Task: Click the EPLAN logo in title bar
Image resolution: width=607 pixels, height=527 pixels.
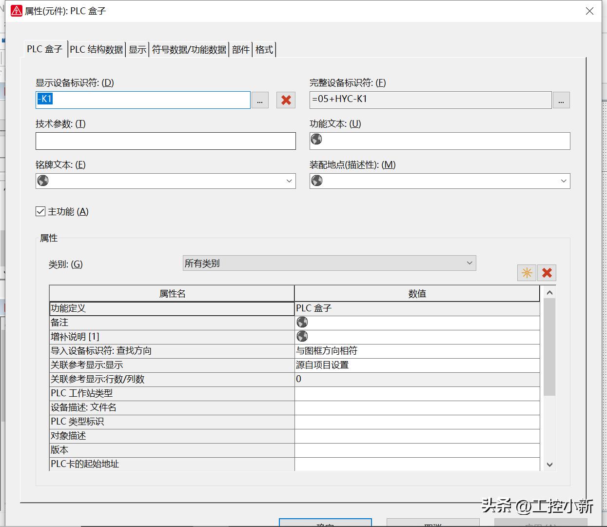Action: pos(16,10)
